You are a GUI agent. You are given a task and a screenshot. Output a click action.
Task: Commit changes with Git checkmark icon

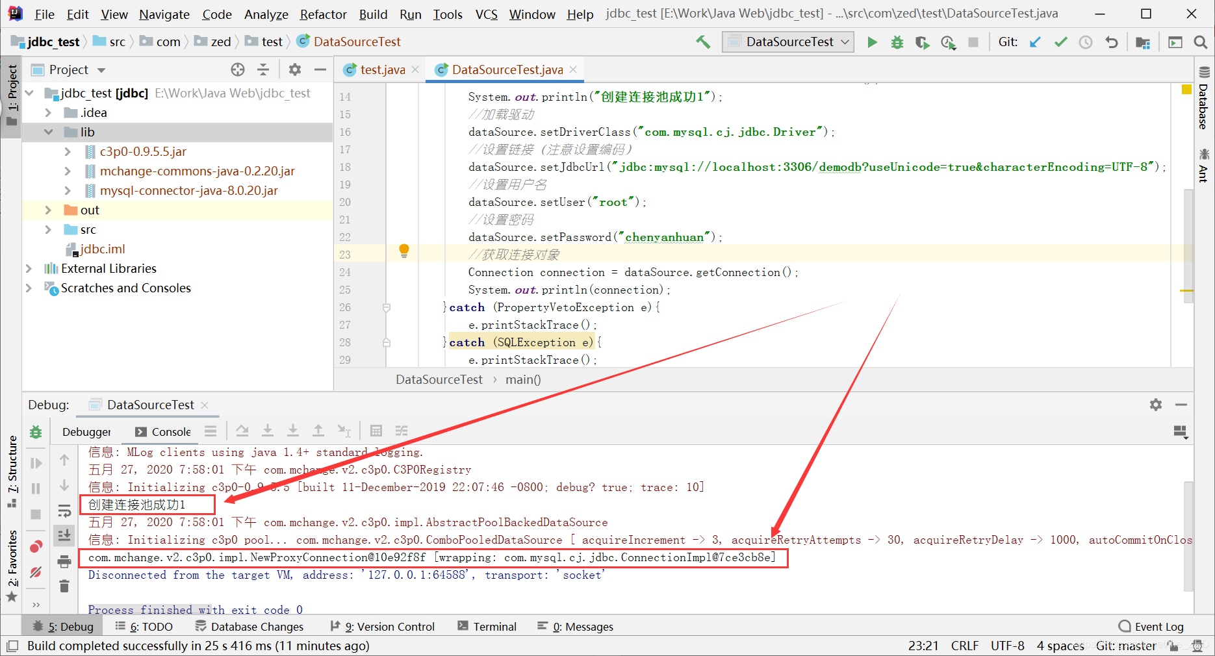(1060, 42)
